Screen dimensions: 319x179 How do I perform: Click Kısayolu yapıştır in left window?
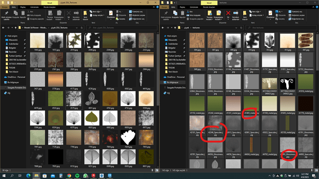[x=36, y=19]
